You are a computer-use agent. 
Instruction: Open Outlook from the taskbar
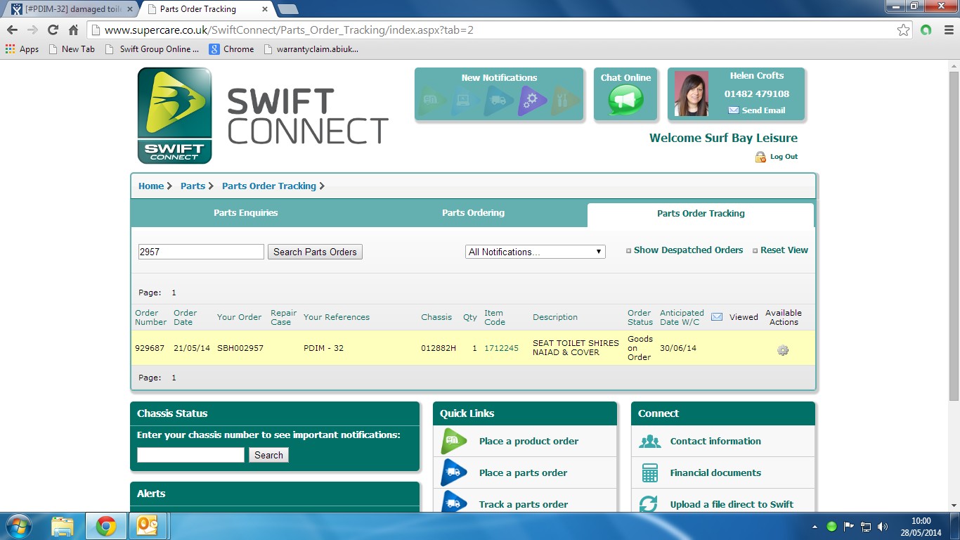tap(148, 526)
